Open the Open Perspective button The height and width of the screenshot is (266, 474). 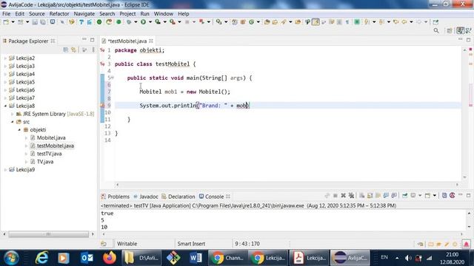point(450,30)
